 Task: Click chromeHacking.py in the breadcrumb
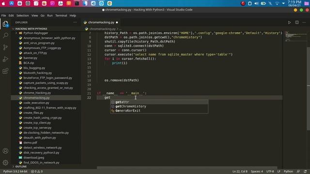pyautogui.click(x=102, y=29)
